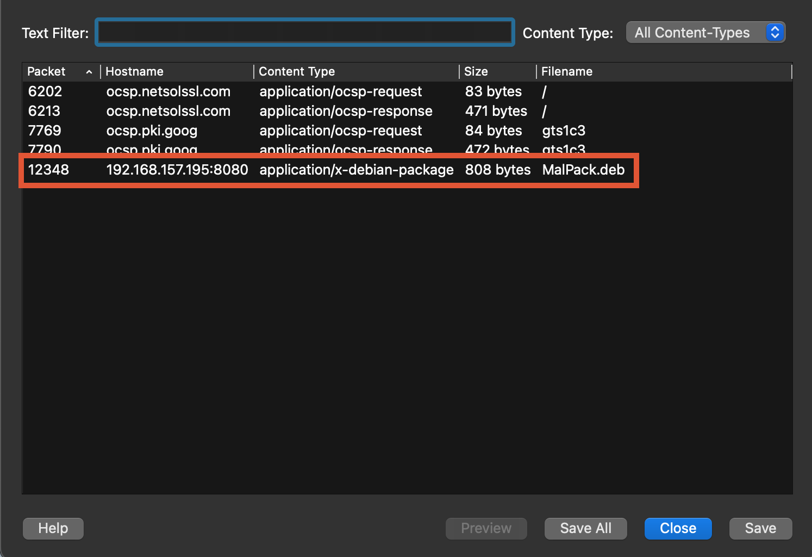The width and height of the screenshot is (812, 557).
Task: Close the export objects dialog
Action: [x=678, y=528]
